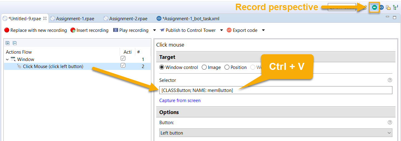Select the Position radio button
Viewport: 401px width, 141px height.
227,67
